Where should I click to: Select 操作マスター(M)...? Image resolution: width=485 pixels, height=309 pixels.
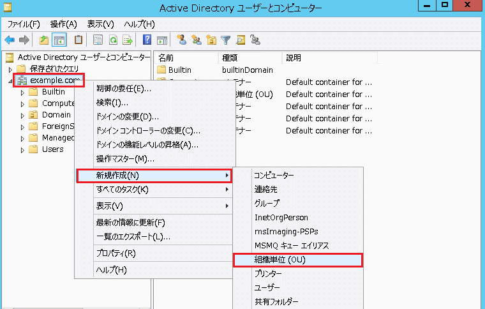pos(154,159)
